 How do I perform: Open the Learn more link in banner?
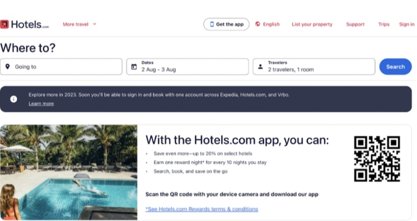tap(41, 103)
